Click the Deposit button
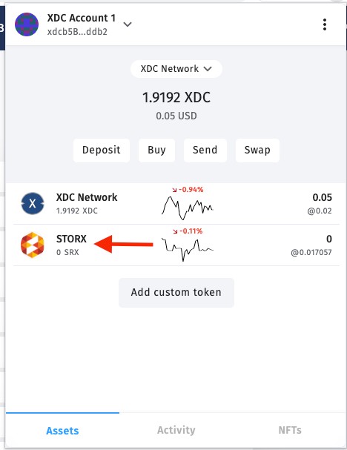Image resolution: width=347 pixels, height=450 pixels. tap(102, 150)
